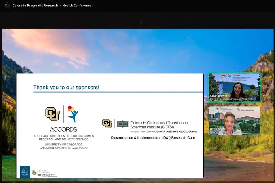This screenshot has height=183, width=275.
Task: Click "University of Colorado Children's Hospital Colorado" text
Action: click(63, 146)
